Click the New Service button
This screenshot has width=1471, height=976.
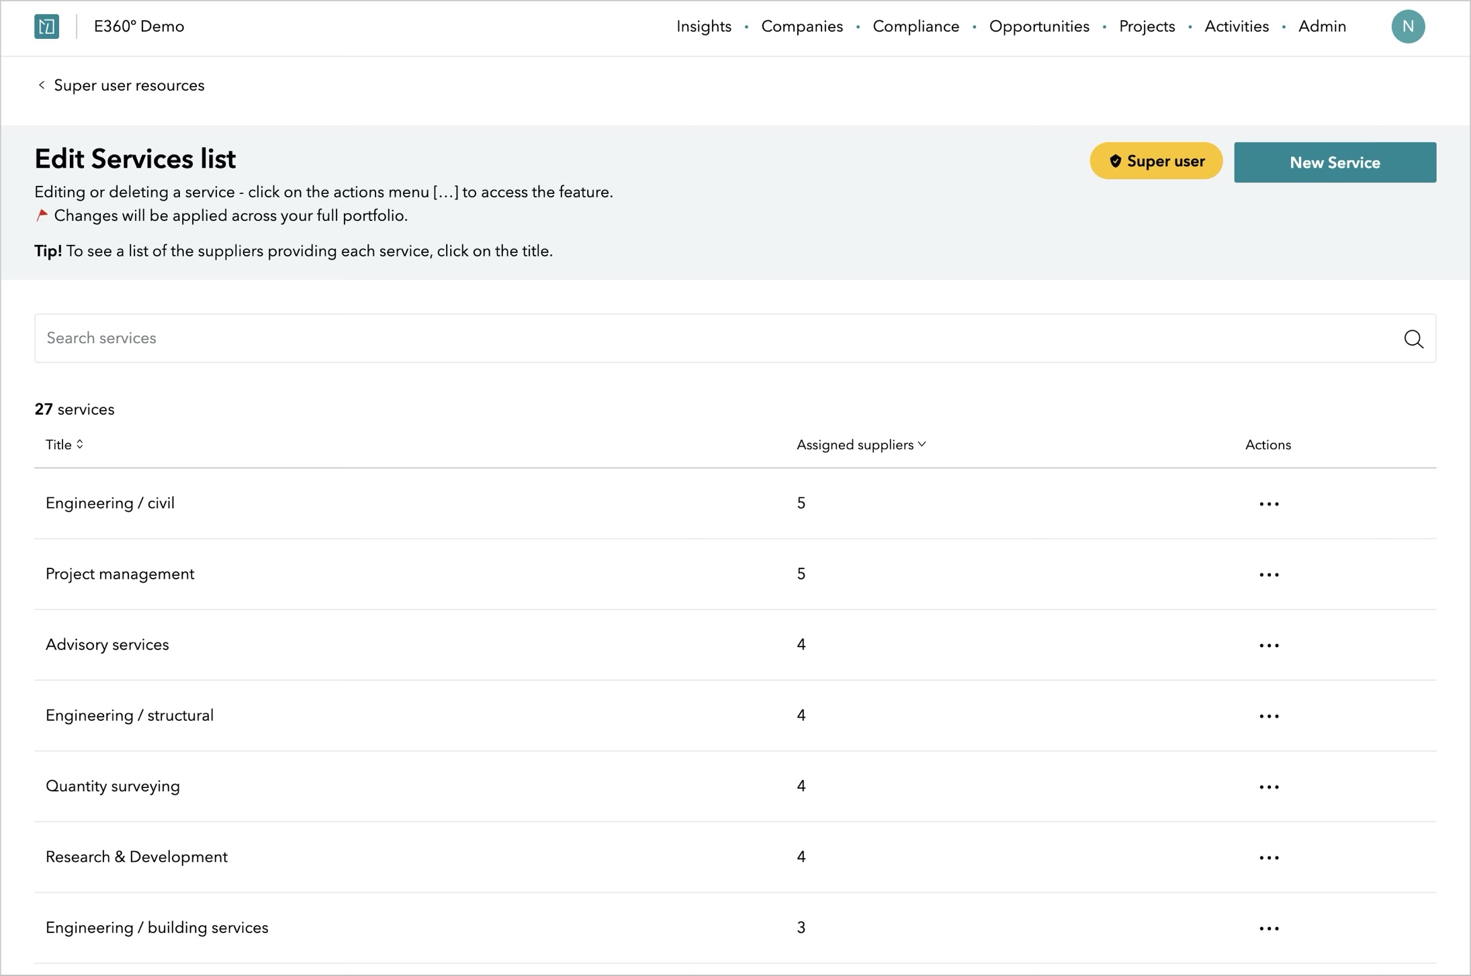[1334, 162]
